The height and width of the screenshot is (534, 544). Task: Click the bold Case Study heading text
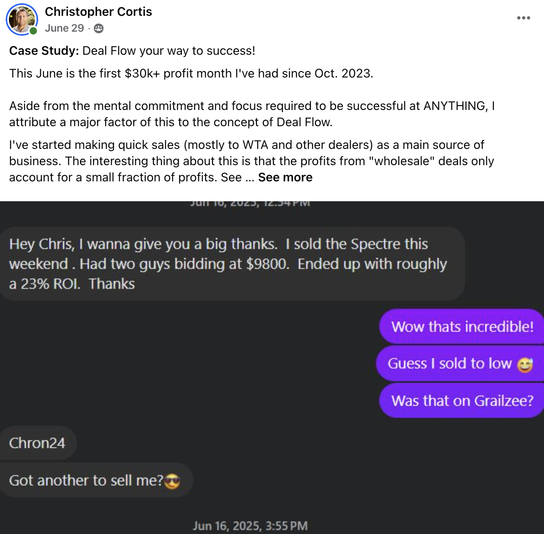pos(44,51)
